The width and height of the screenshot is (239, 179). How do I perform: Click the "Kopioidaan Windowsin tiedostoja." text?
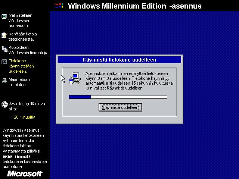click(28, 50)
